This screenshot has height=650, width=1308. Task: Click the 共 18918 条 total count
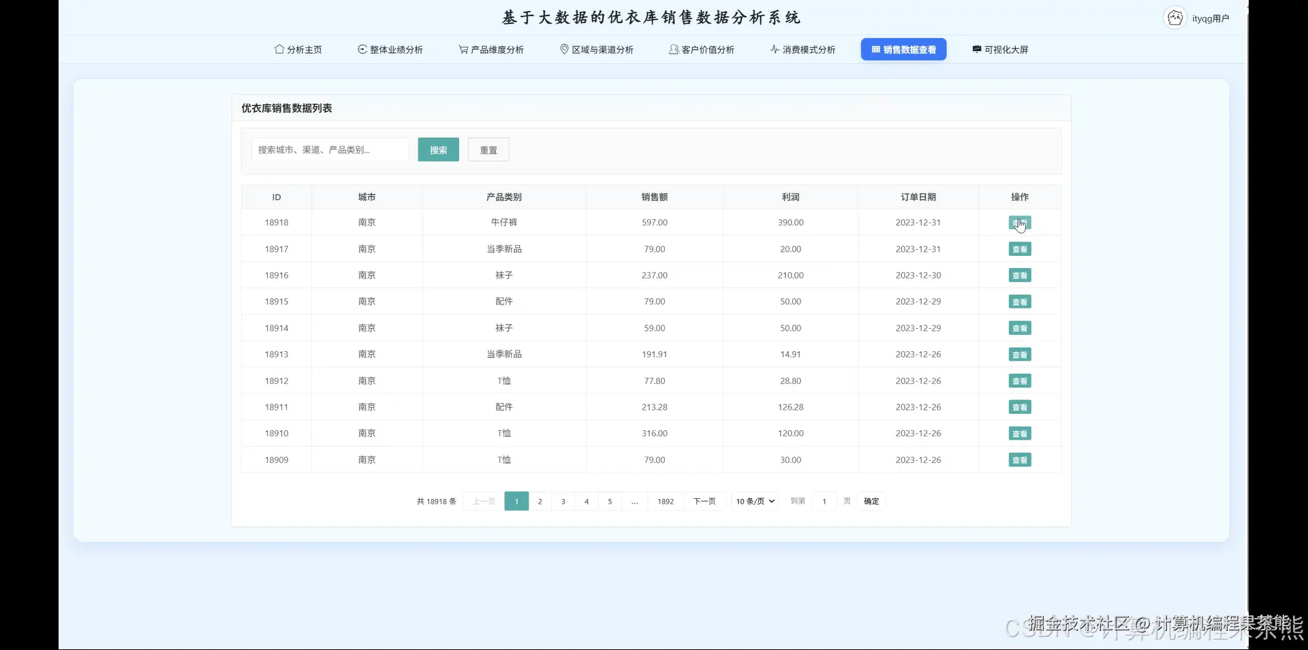[x=437, y=502]
